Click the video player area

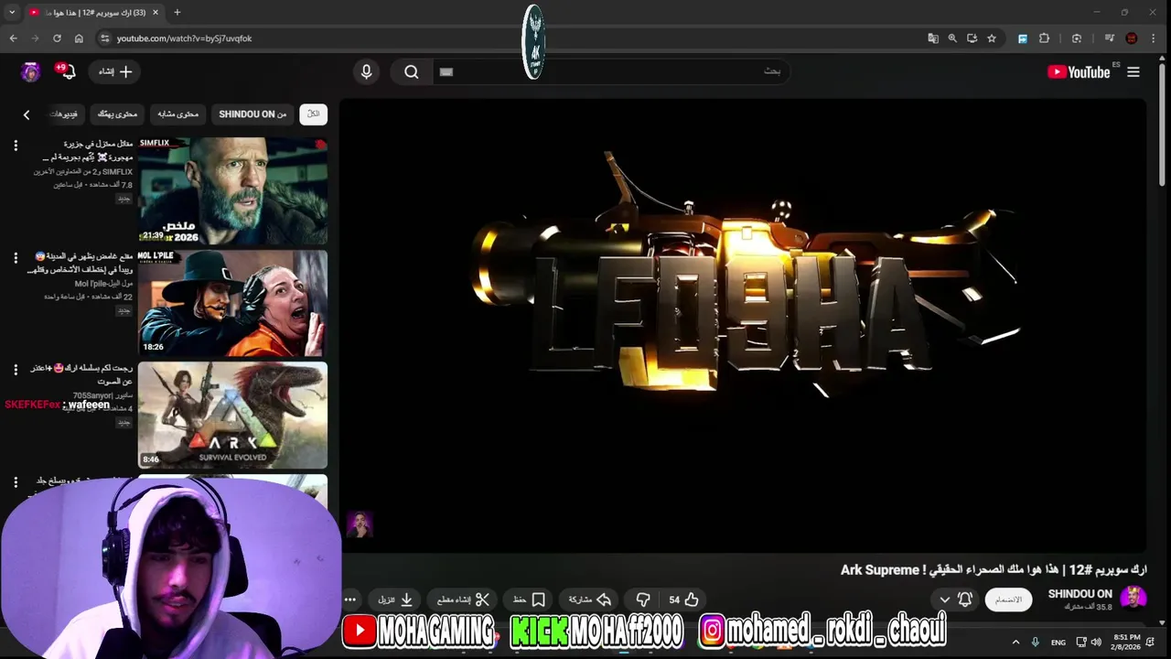pyautogui.click(x=743, y=325)
